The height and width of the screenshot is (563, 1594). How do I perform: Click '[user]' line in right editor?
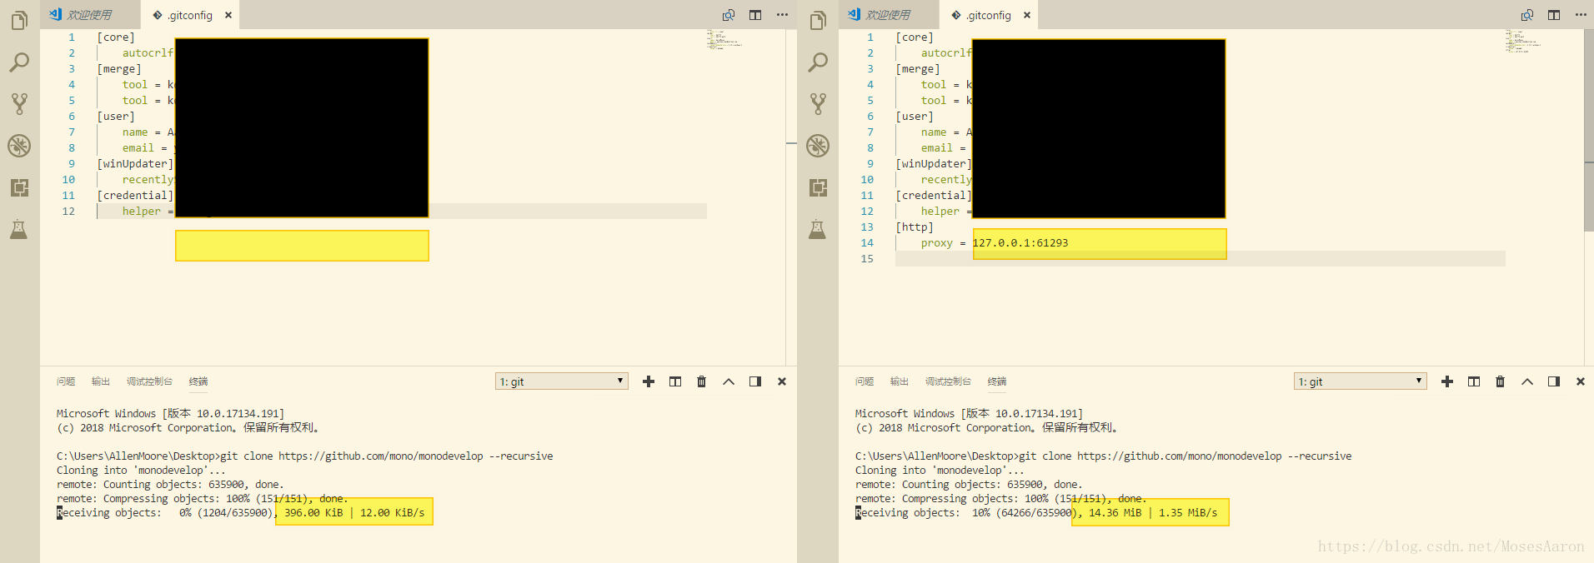tap(915, 117)
